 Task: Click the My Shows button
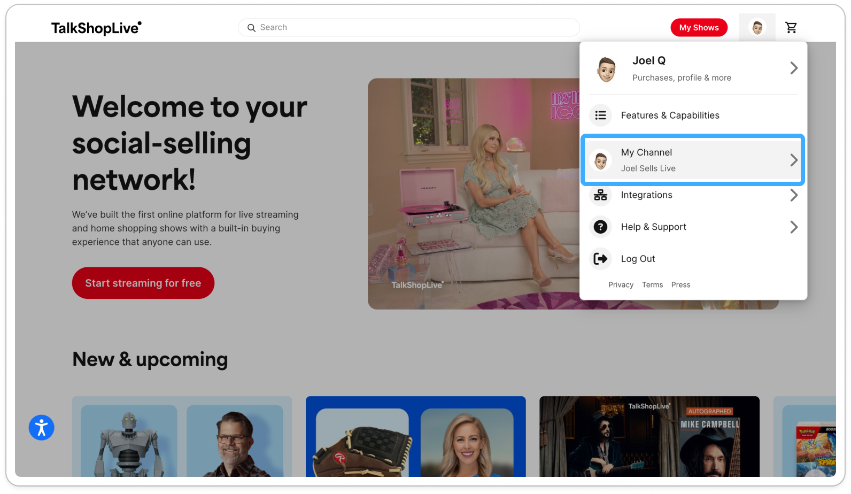[x=699, y=28]
